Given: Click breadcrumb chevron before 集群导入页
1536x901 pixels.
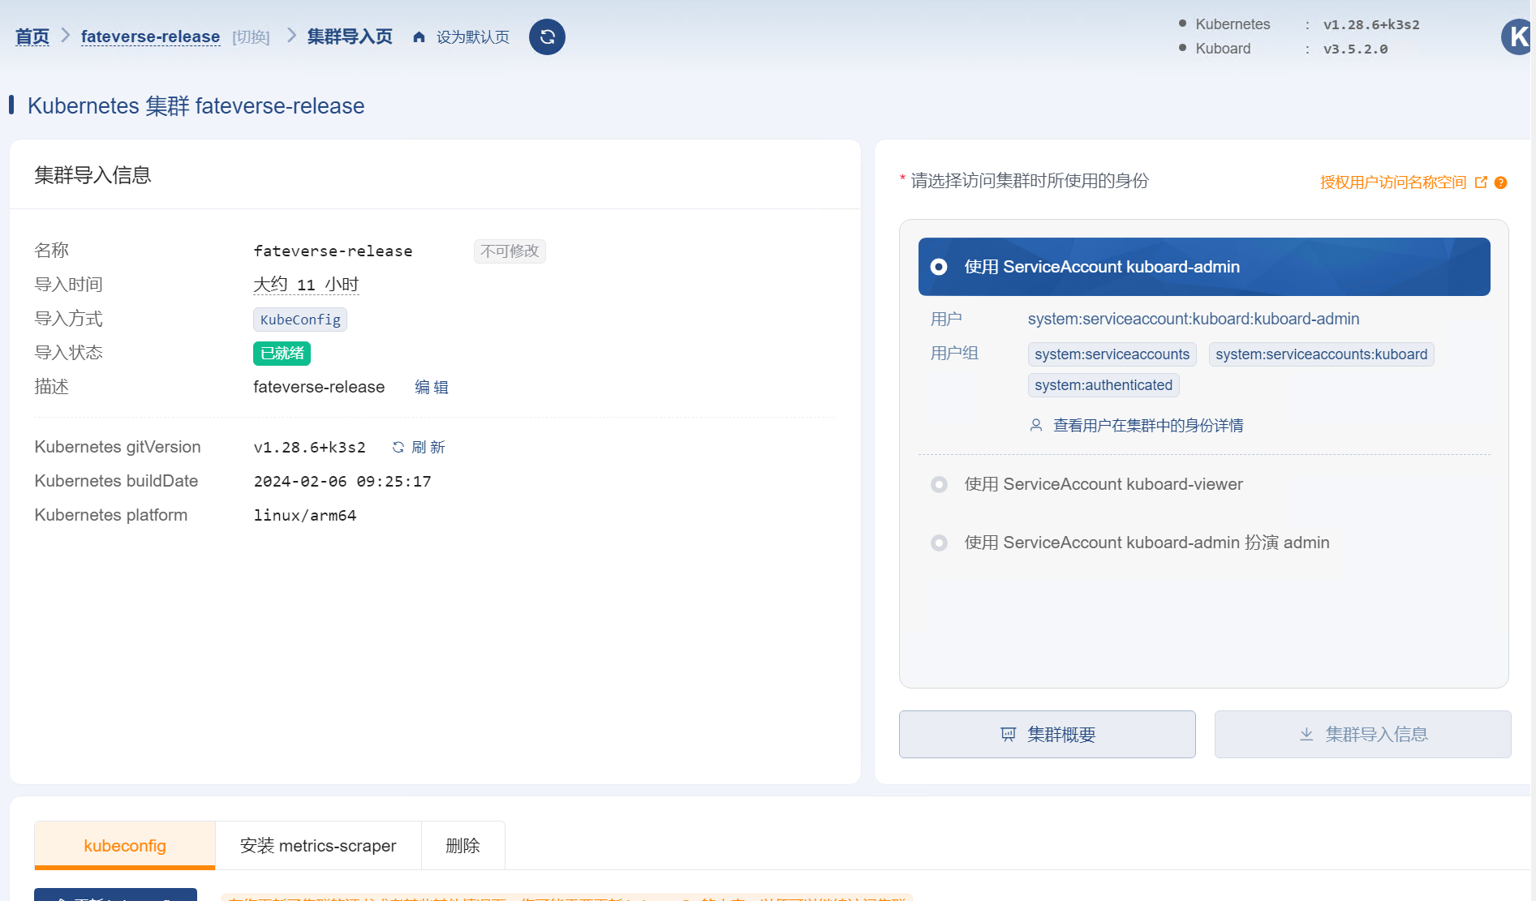Looking at the screenshot, I should 291,36.
